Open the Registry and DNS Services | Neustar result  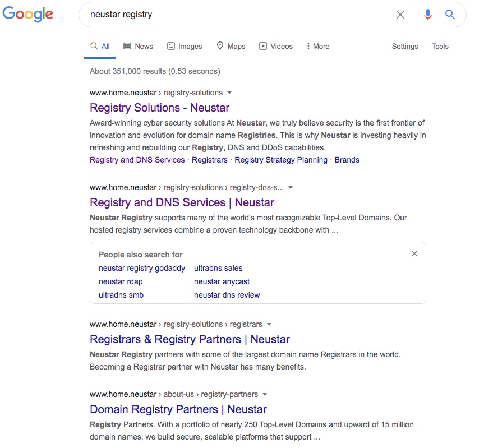click(x=182, y=202)
